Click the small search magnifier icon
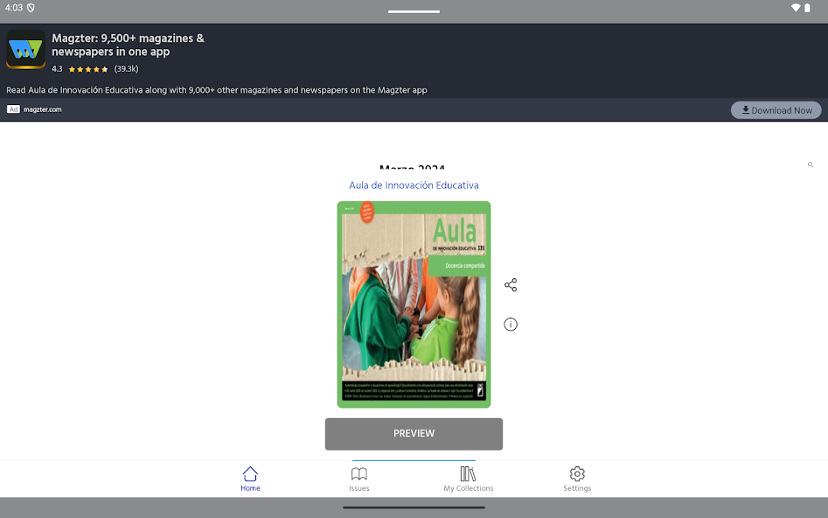 pyautogui.click(x=811, y=164)
